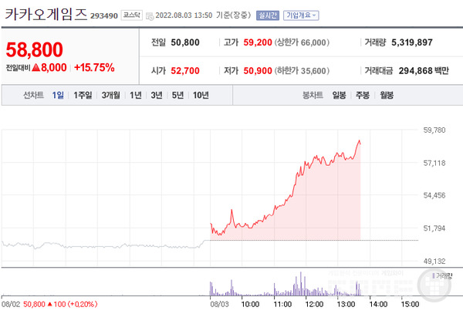This screenshot has height=314, width=463.
Task: Show the 1년 line chart
Action: click(x=136, y=95)
